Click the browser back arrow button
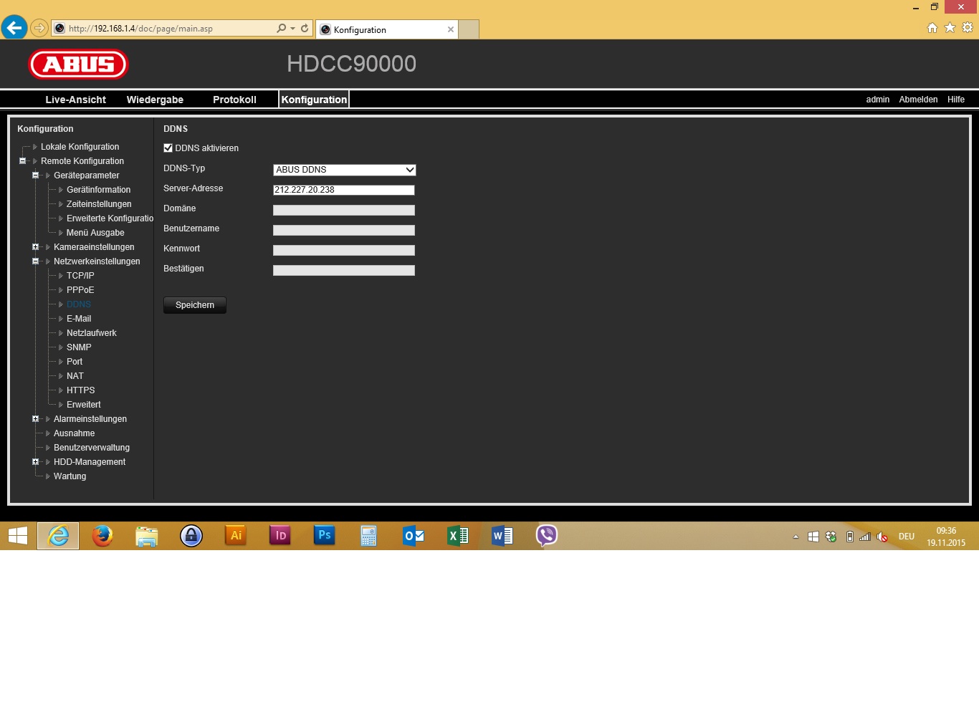This screenshot has height=702, width=979. point(14,28)
